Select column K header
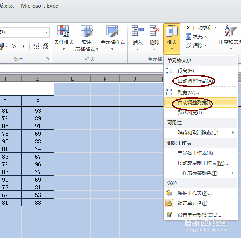This screenshot has height=238, width=241. pyautogui.click(x=38, y=79)
